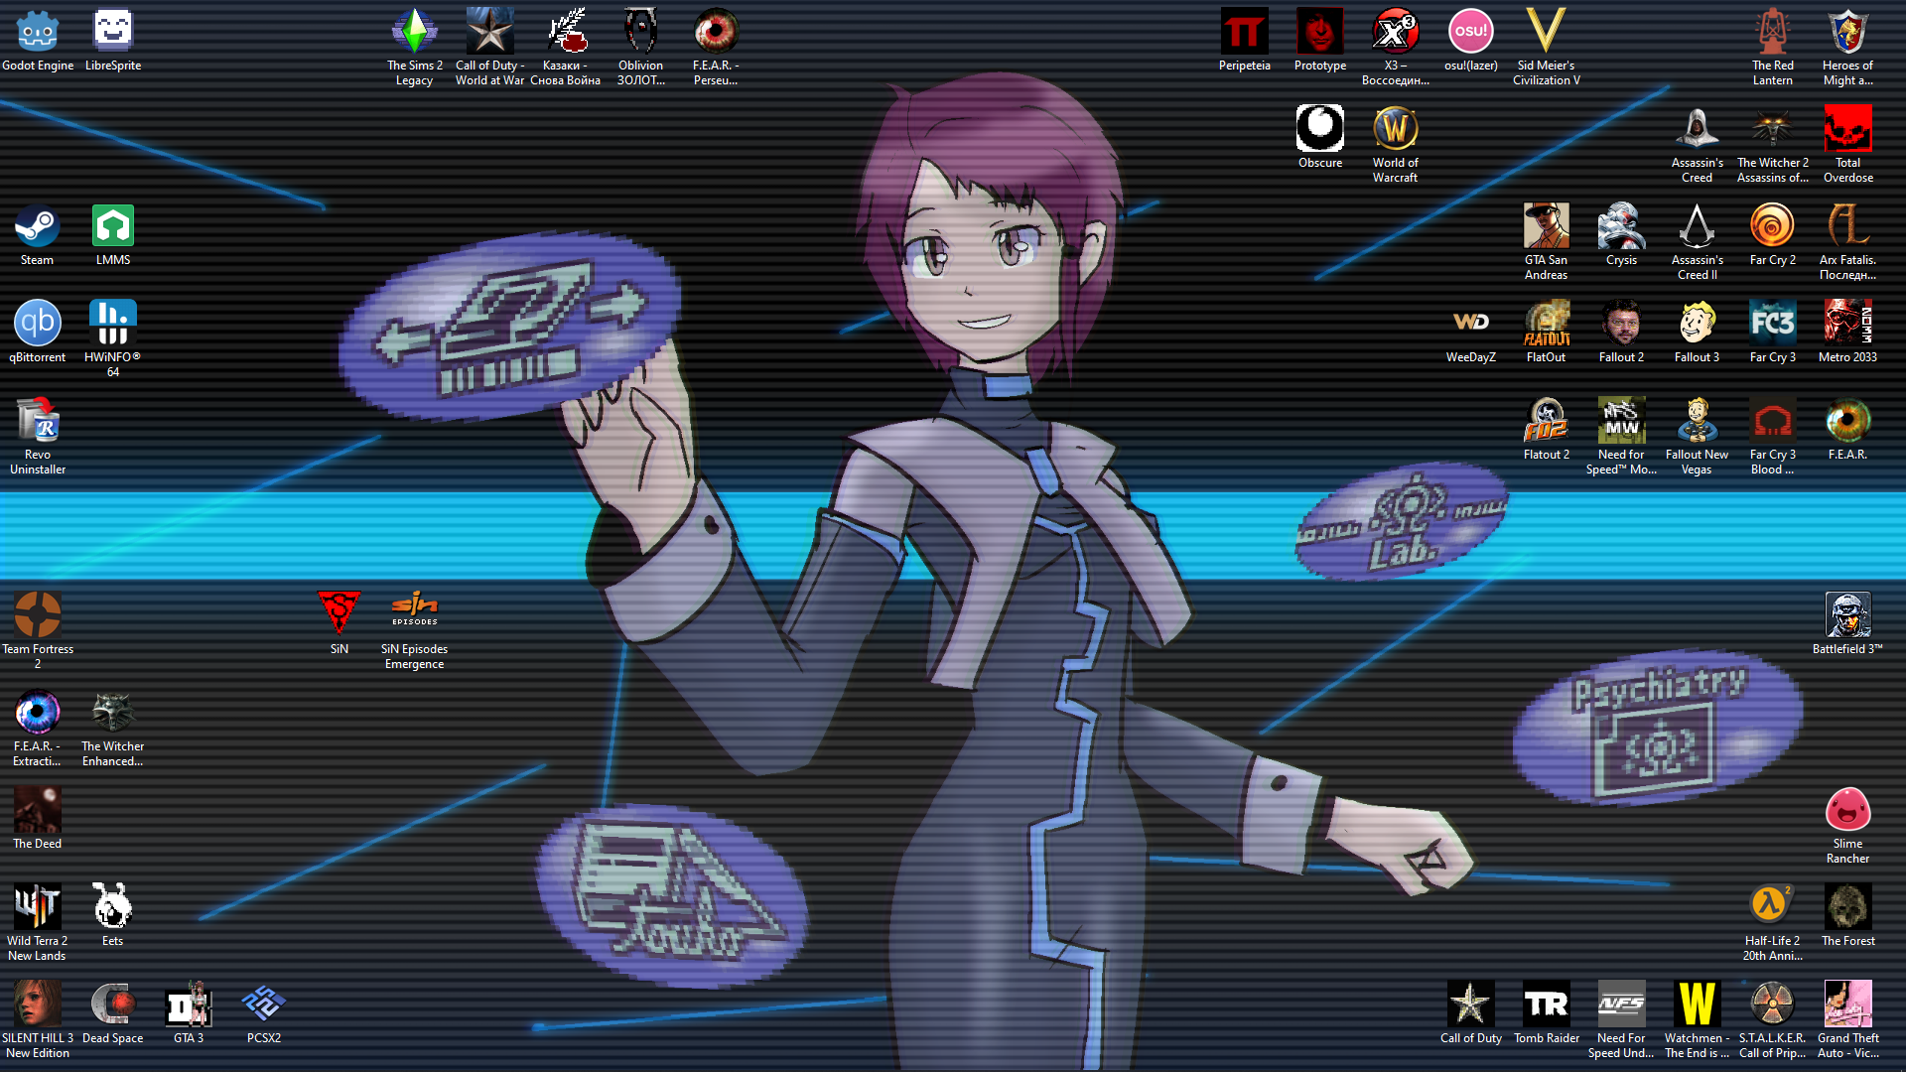Image resolution: width=1906 pixels, height=1072 pixels.
Task: Click The Witcher Enhanced Edition icon
Action: [x=113, y=728]
